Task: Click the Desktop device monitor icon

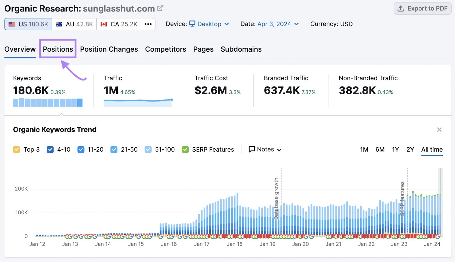Action: [193, 24]
